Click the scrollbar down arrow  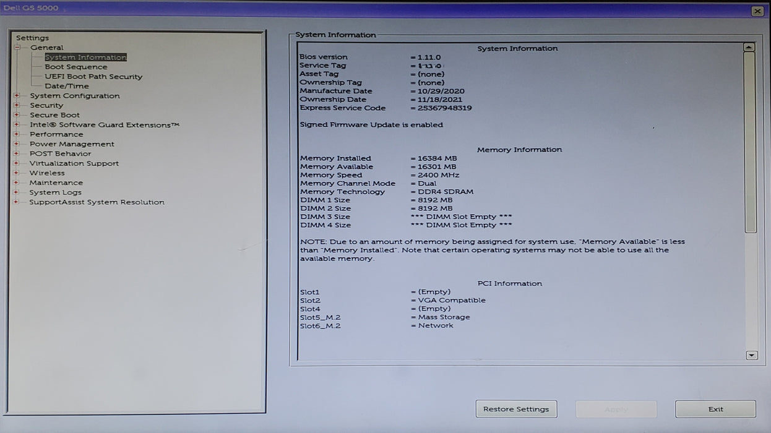pyautogui.click(x=751, y=355)
